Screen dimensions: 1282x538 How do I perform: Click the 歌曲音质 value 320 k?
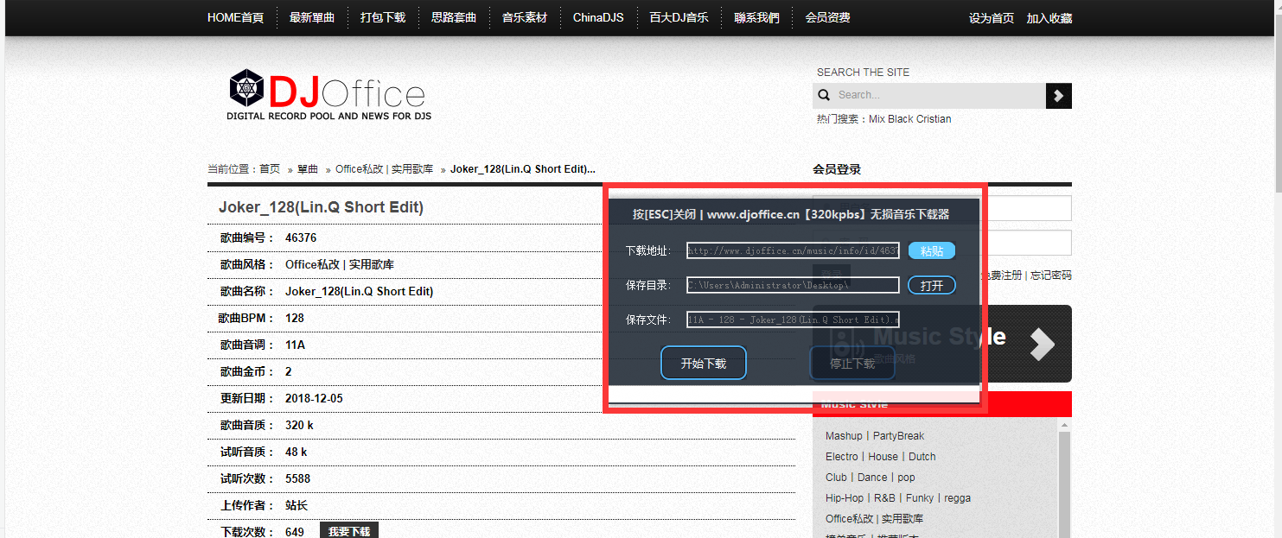click(299, 425)
